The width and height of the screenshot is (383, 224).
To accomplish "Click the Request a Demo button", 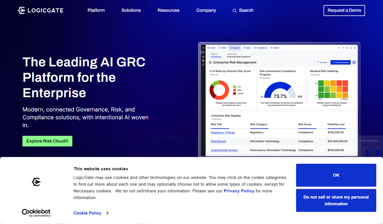I will [344, 10].
